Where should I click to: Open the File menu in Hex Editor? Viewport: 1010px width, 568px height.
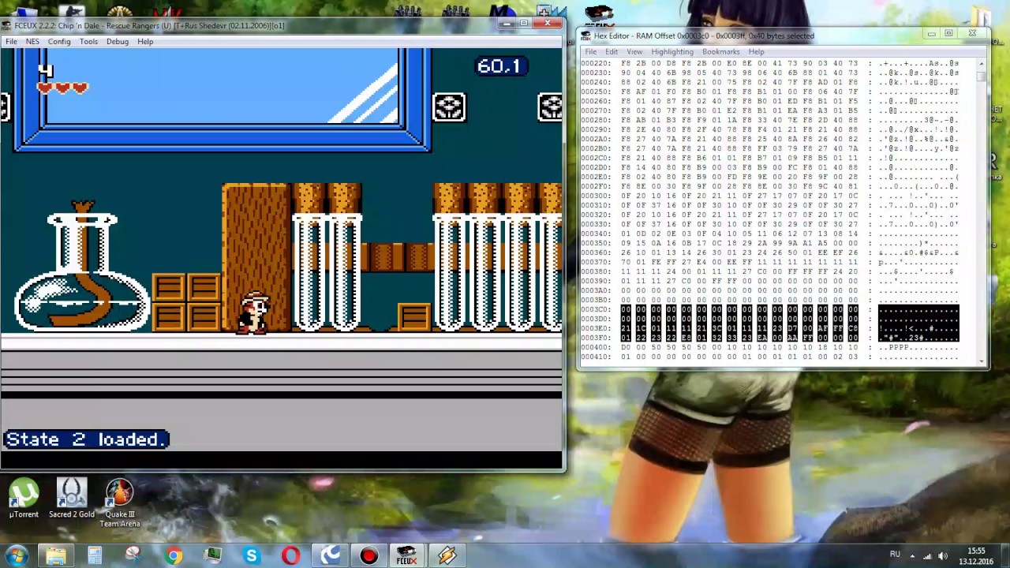click(x=591, y=52)
